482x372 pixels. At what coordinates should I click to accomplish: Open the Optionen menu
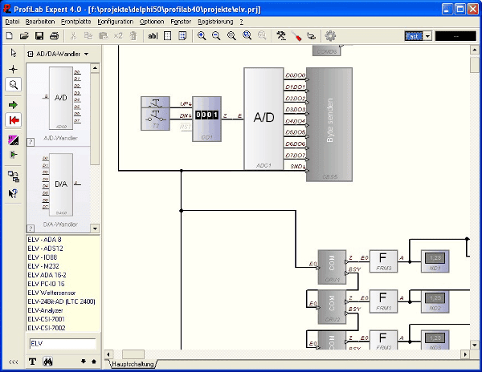(x=152, y=22)
